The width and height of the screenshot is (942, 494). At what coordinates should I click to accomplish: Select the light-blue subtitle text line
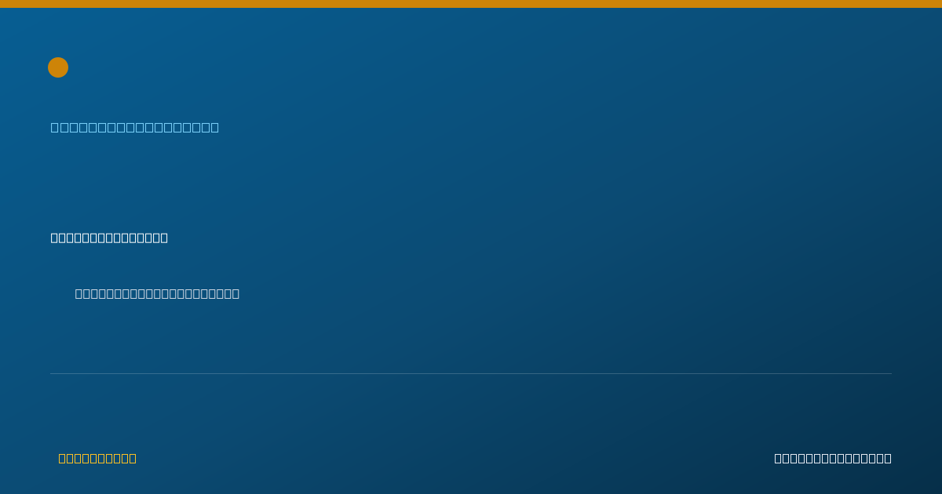point(135,127)
